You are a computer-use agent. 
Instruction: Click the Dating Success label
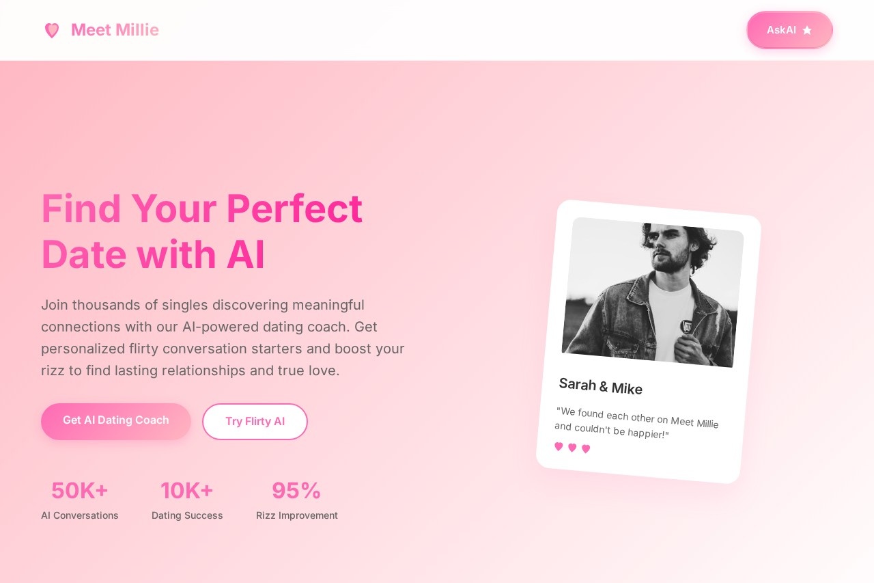coord(187,515)
